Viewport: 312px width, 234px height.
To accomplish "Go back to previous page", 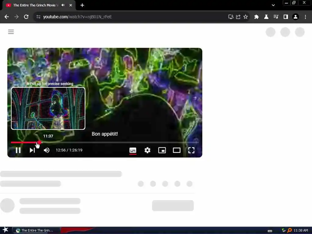I will (7, 17).
